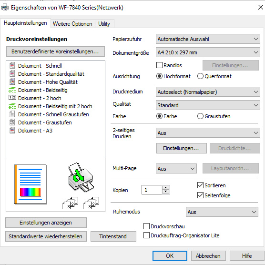Close the Eigenschaften dialog window
The height and width of the screenshot is (265, 265).
[260, 7]
